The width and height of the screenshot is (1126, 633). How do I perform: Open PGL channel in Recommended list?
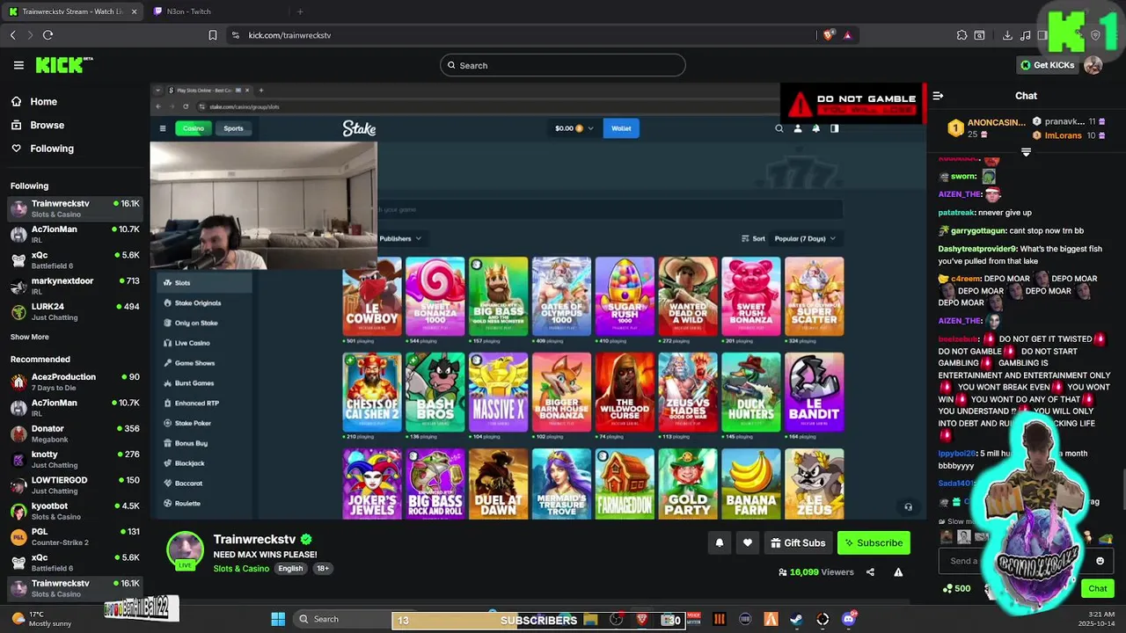75,536
